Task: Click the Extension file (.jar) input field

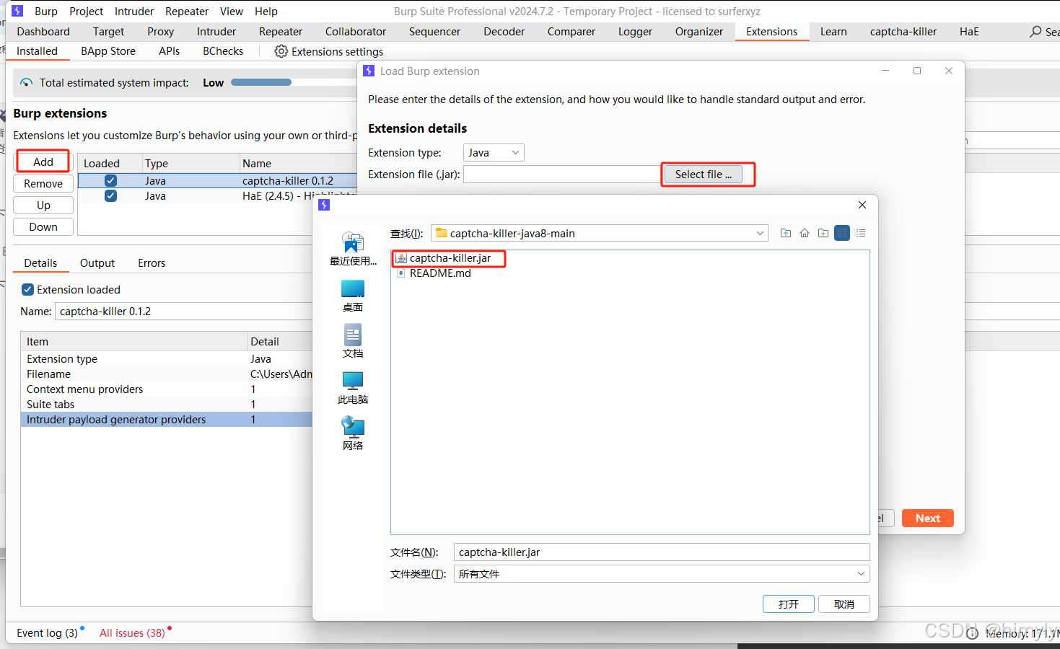Action: click(561, 175)
